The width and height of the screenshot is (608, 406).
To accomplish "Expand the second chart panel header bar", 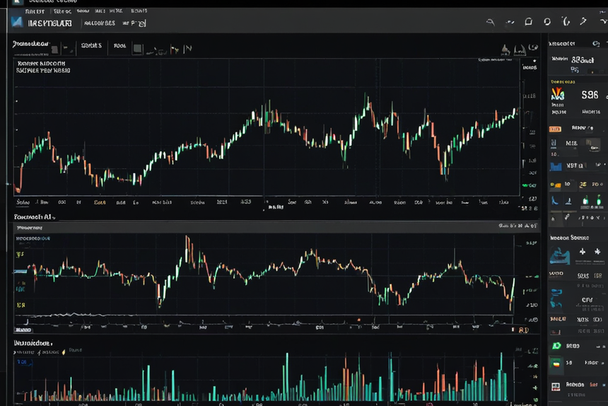I will (277, 228).
